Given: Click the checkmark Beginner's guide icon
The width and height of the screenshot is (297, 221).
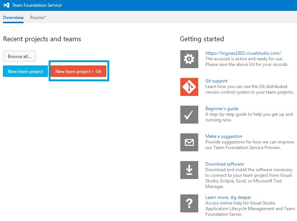Looking at the screenshot, I should tap(189, 115).
